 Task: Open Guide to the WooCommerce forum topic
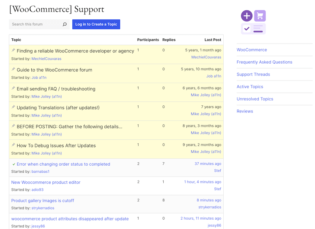coord(54,70)
